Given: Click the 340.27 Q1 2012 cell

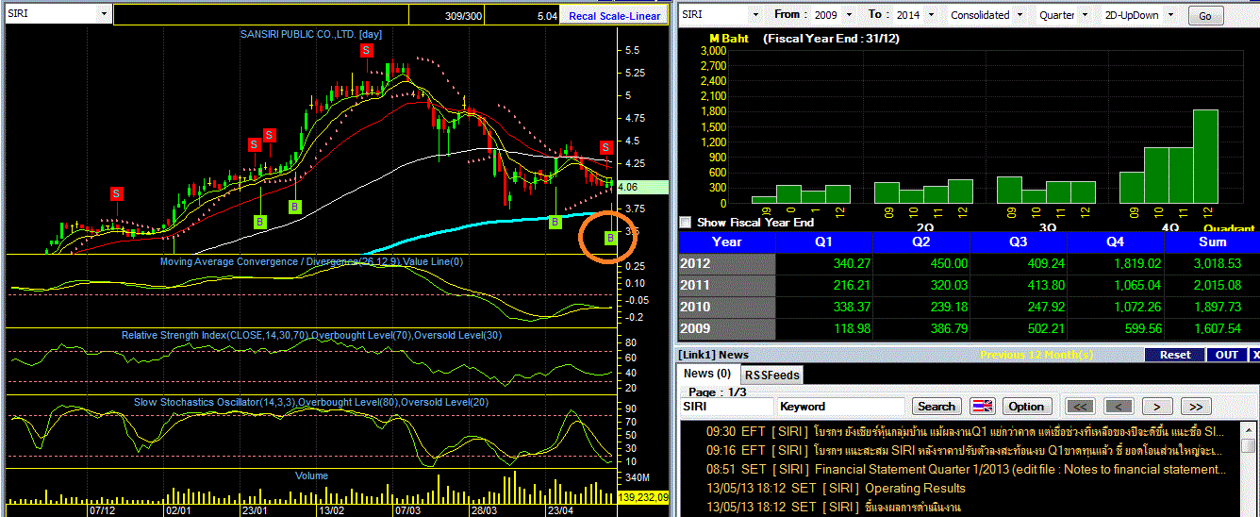Looking at the screenshot, I should coord(823,264).
